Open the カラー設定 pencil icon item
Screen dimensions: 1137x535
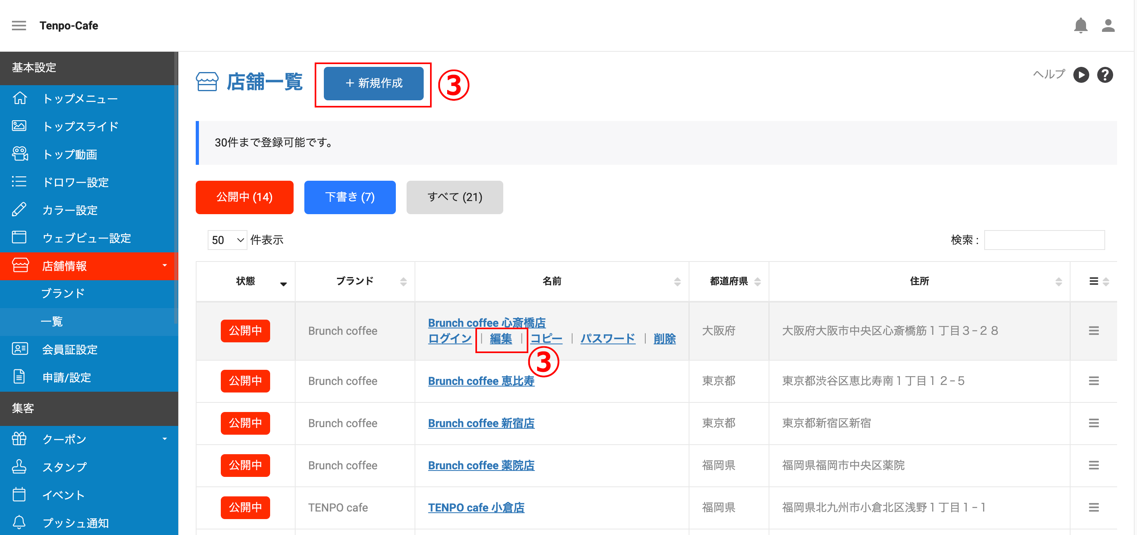pyautogui.click(x=19, y=210)
